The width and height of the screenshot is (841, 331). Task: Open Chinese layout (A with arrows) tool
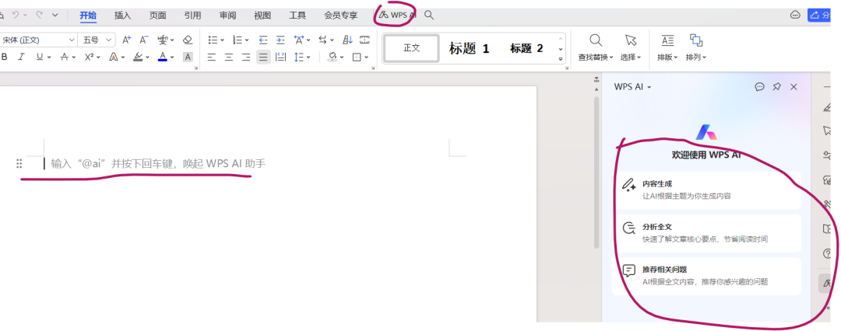click(x=299, y=40)
